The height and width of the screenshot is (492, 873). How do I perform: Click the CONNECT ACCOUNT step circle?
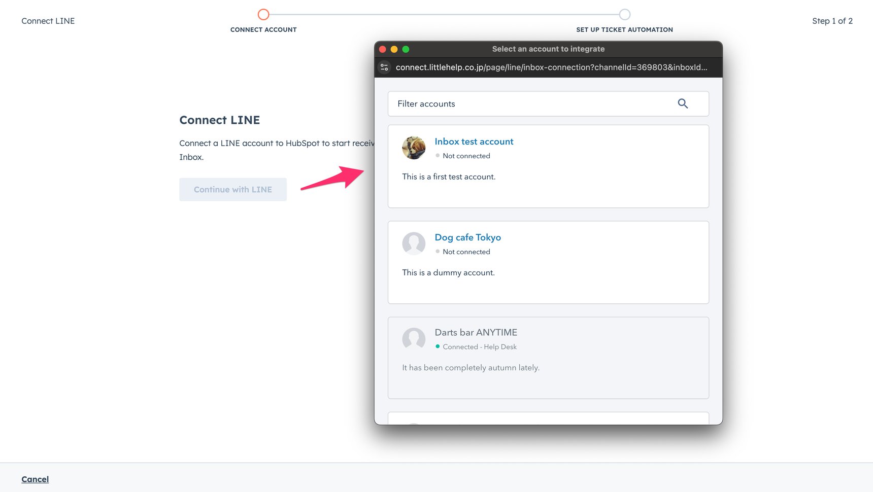coord(263,14)
